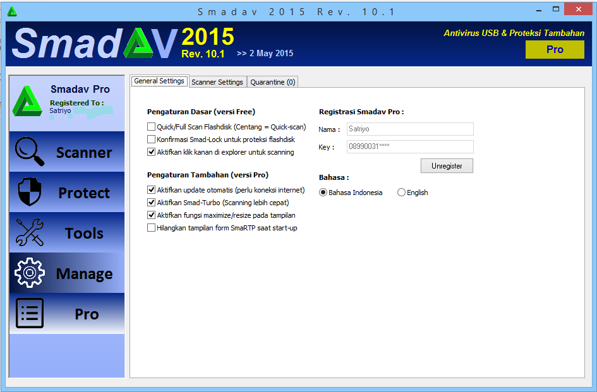Disable Aktifkan Smad-Turbo checkbox
The image size is (597, 392).
151,203
